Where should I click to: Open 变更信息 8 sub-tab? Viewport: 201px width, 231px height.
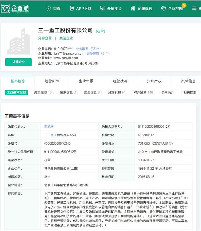click(92, 92)
